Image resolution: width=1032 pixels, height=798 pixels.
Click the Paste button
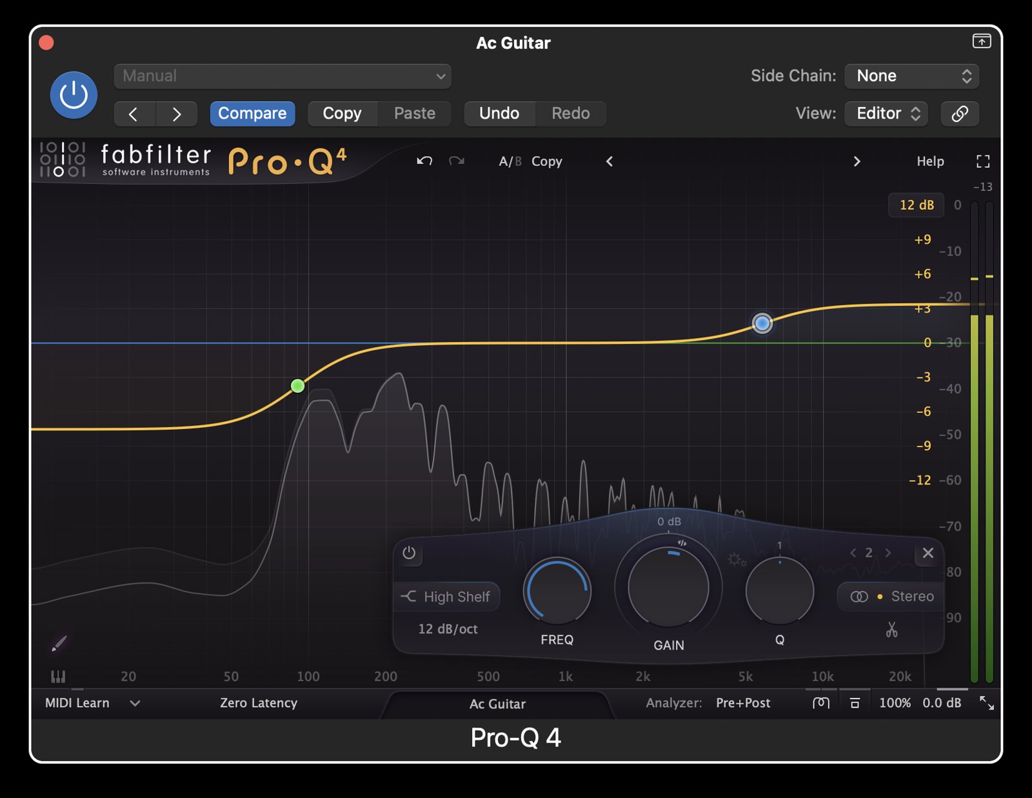tap(415, 114)
